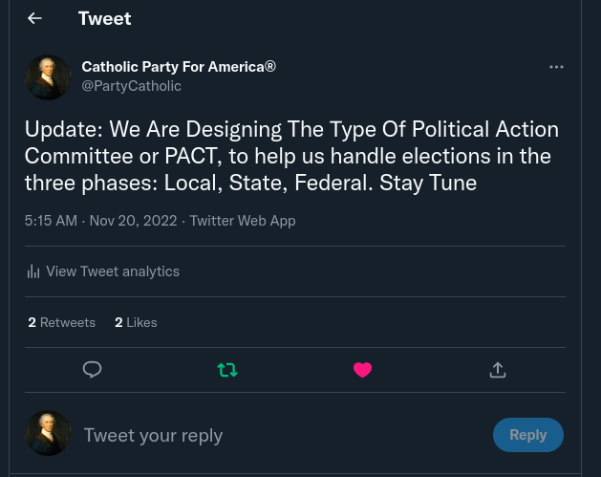View the 2 Likes list
This screenshot has height=477, width=601.
(136, 323)
